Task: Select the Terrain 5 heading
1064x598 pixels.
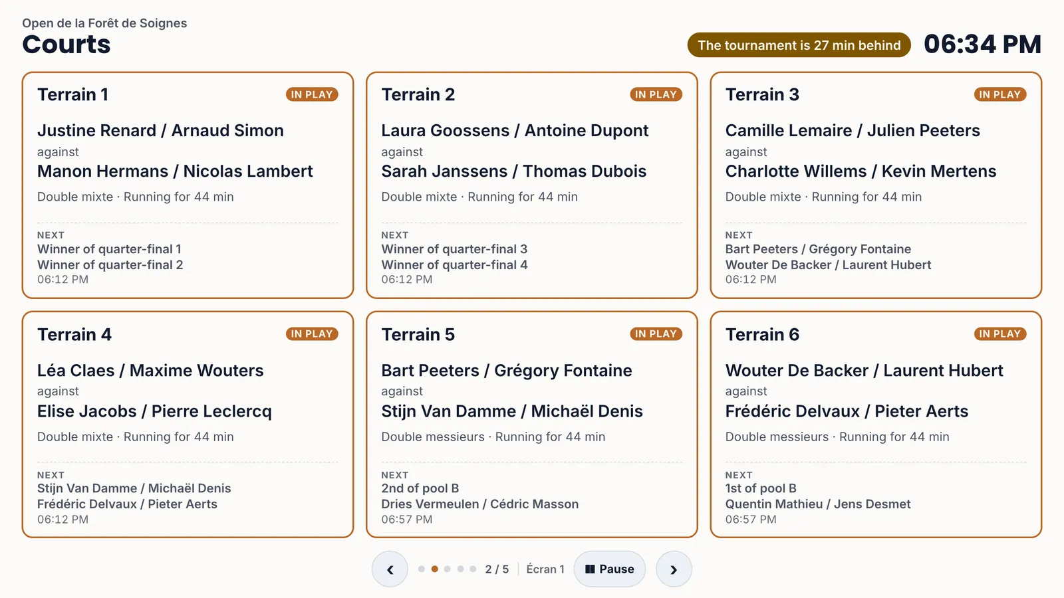Action: pyautogui.click(x=418, y=334)
